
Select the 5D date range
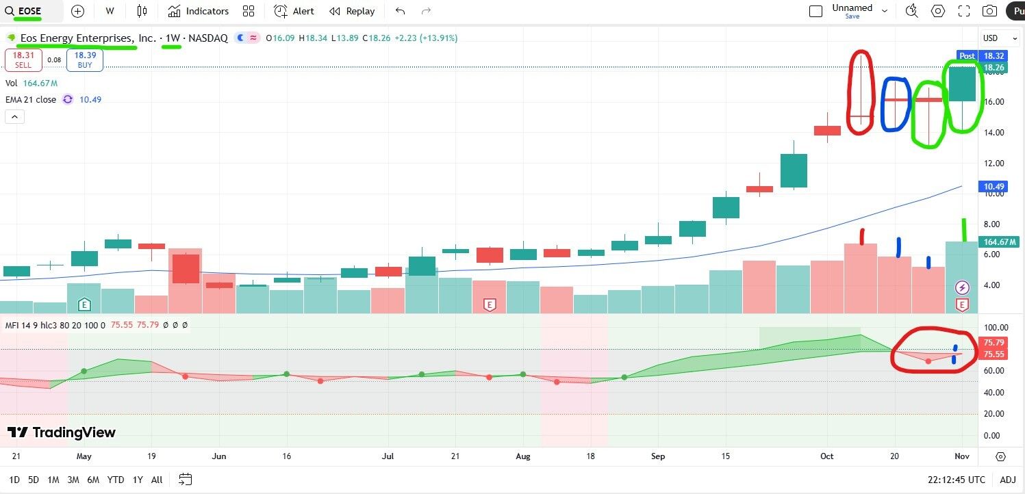[34, 480]
